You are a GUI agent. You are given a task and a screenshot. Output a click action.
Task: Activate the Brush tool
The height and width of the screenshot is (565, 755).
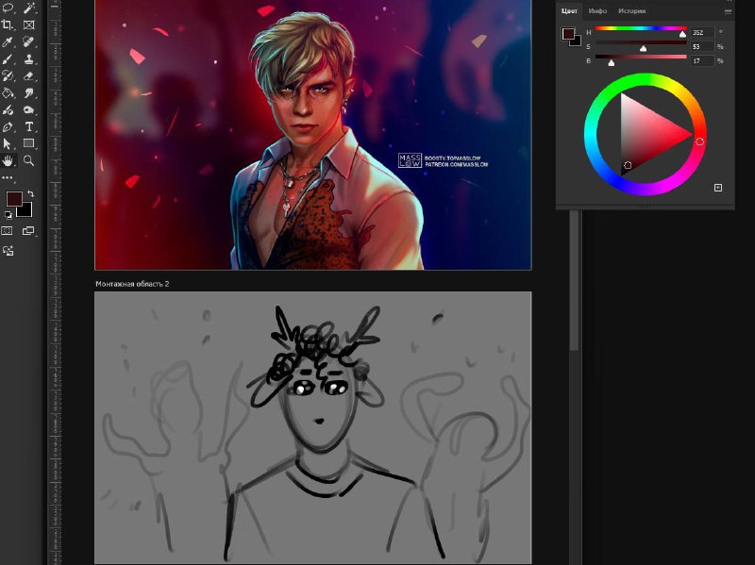8,58
